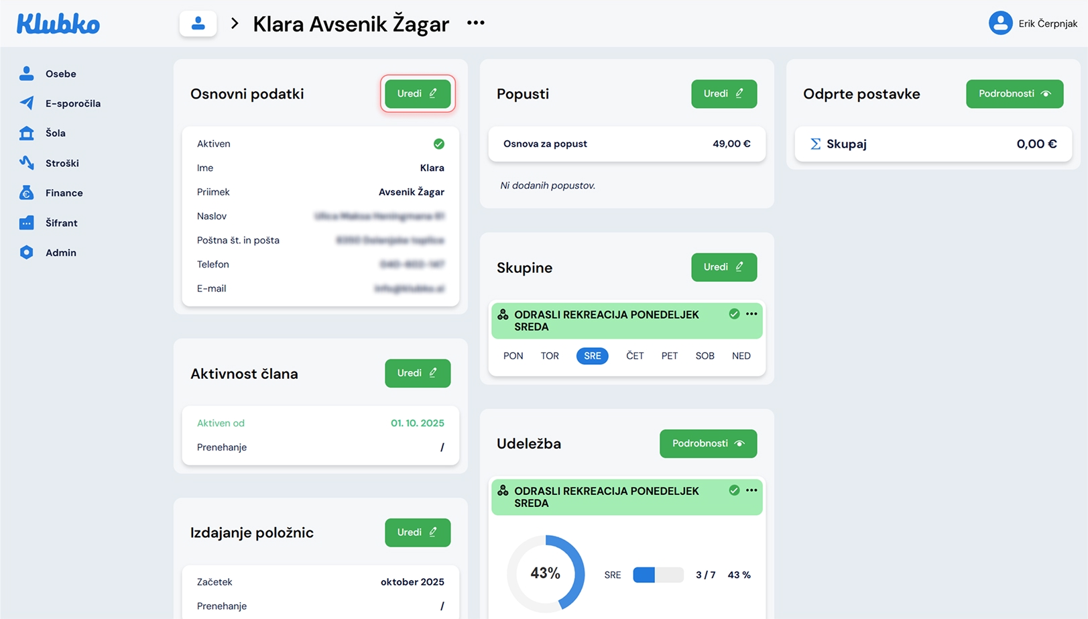Image resolution: width=1088 pixels, height=619 pixels.
Task: Open Stroški in the sidebar
Action: click(62, 163)
